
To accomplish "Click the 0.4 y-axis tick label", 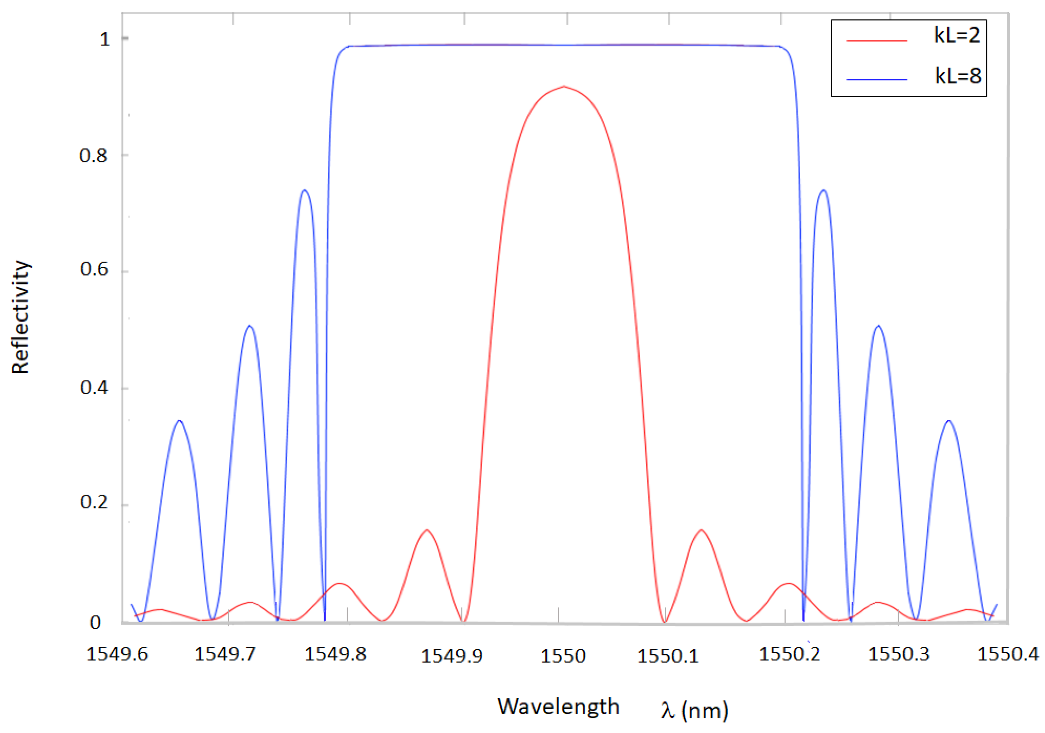I will tap(94, 388).
